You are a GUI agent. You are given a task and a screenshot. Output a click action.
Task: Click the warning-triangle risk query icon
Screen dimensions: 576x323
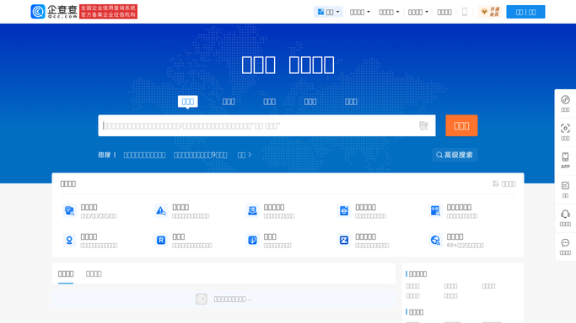click(x=161, y=210)
